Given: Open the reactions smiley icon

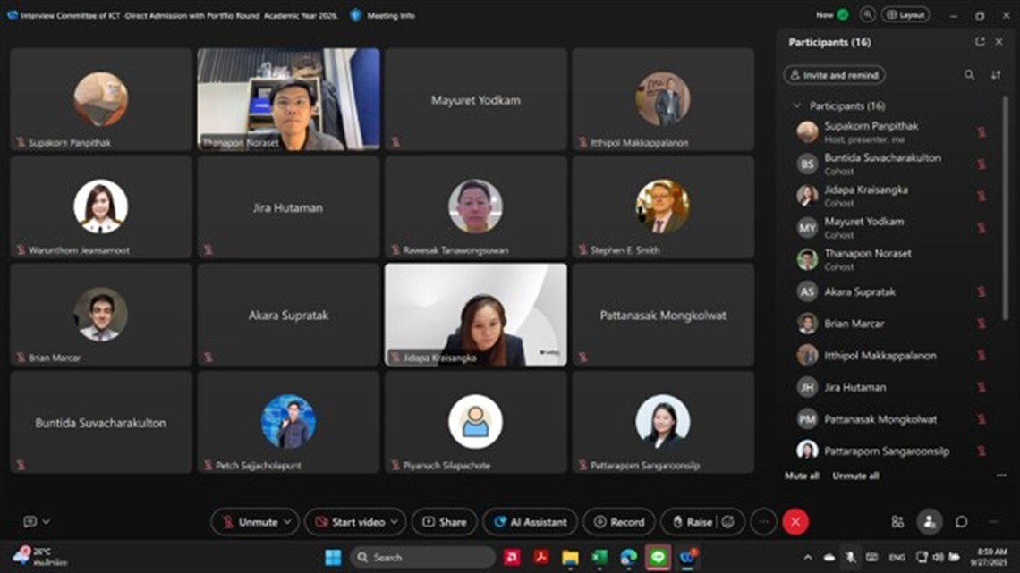Looking at the screenshot, I should [729, 521].
